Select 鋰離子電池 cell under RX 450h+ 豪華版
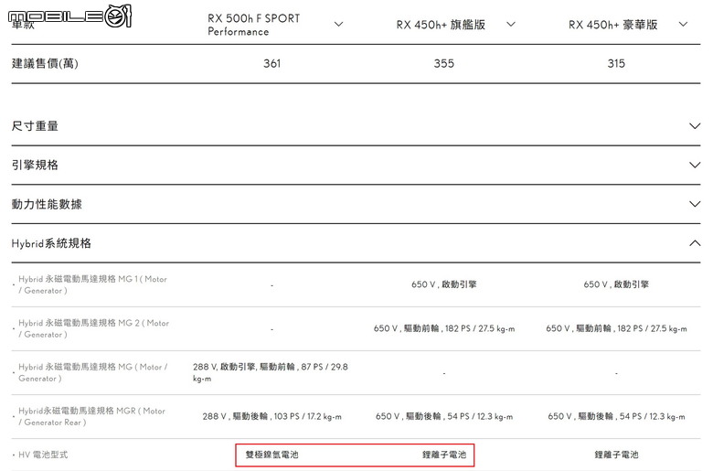The image size is (713, 471). (x=617, y=455)
